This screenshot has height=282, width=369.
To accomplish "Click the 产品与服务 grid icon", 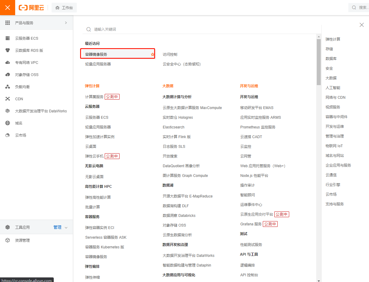I will [x=8, y=23].
